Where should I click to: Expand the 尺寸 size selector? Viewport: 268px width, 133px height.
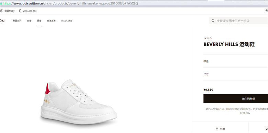236,74
